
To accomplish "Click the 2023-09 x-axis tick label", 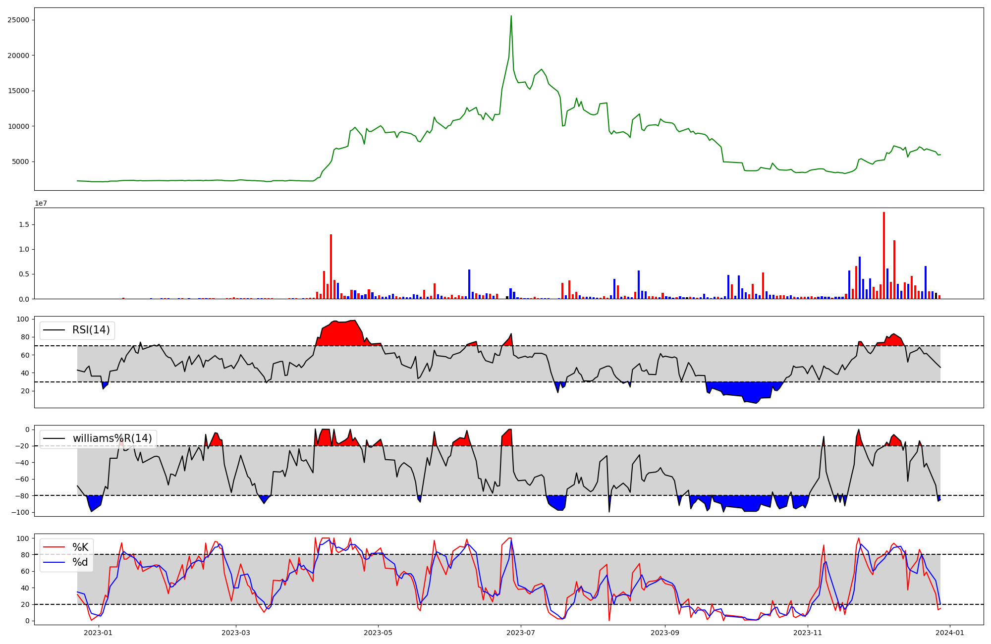I will [x=664, y=633].
